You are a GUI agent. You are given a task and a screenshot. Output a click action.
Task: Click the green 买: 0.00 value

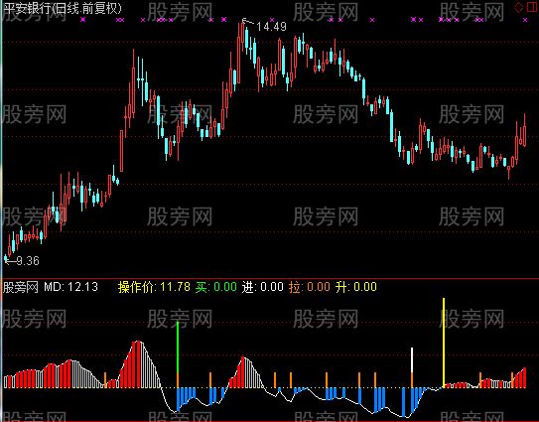pyautogui.click(x=216, y=287)
